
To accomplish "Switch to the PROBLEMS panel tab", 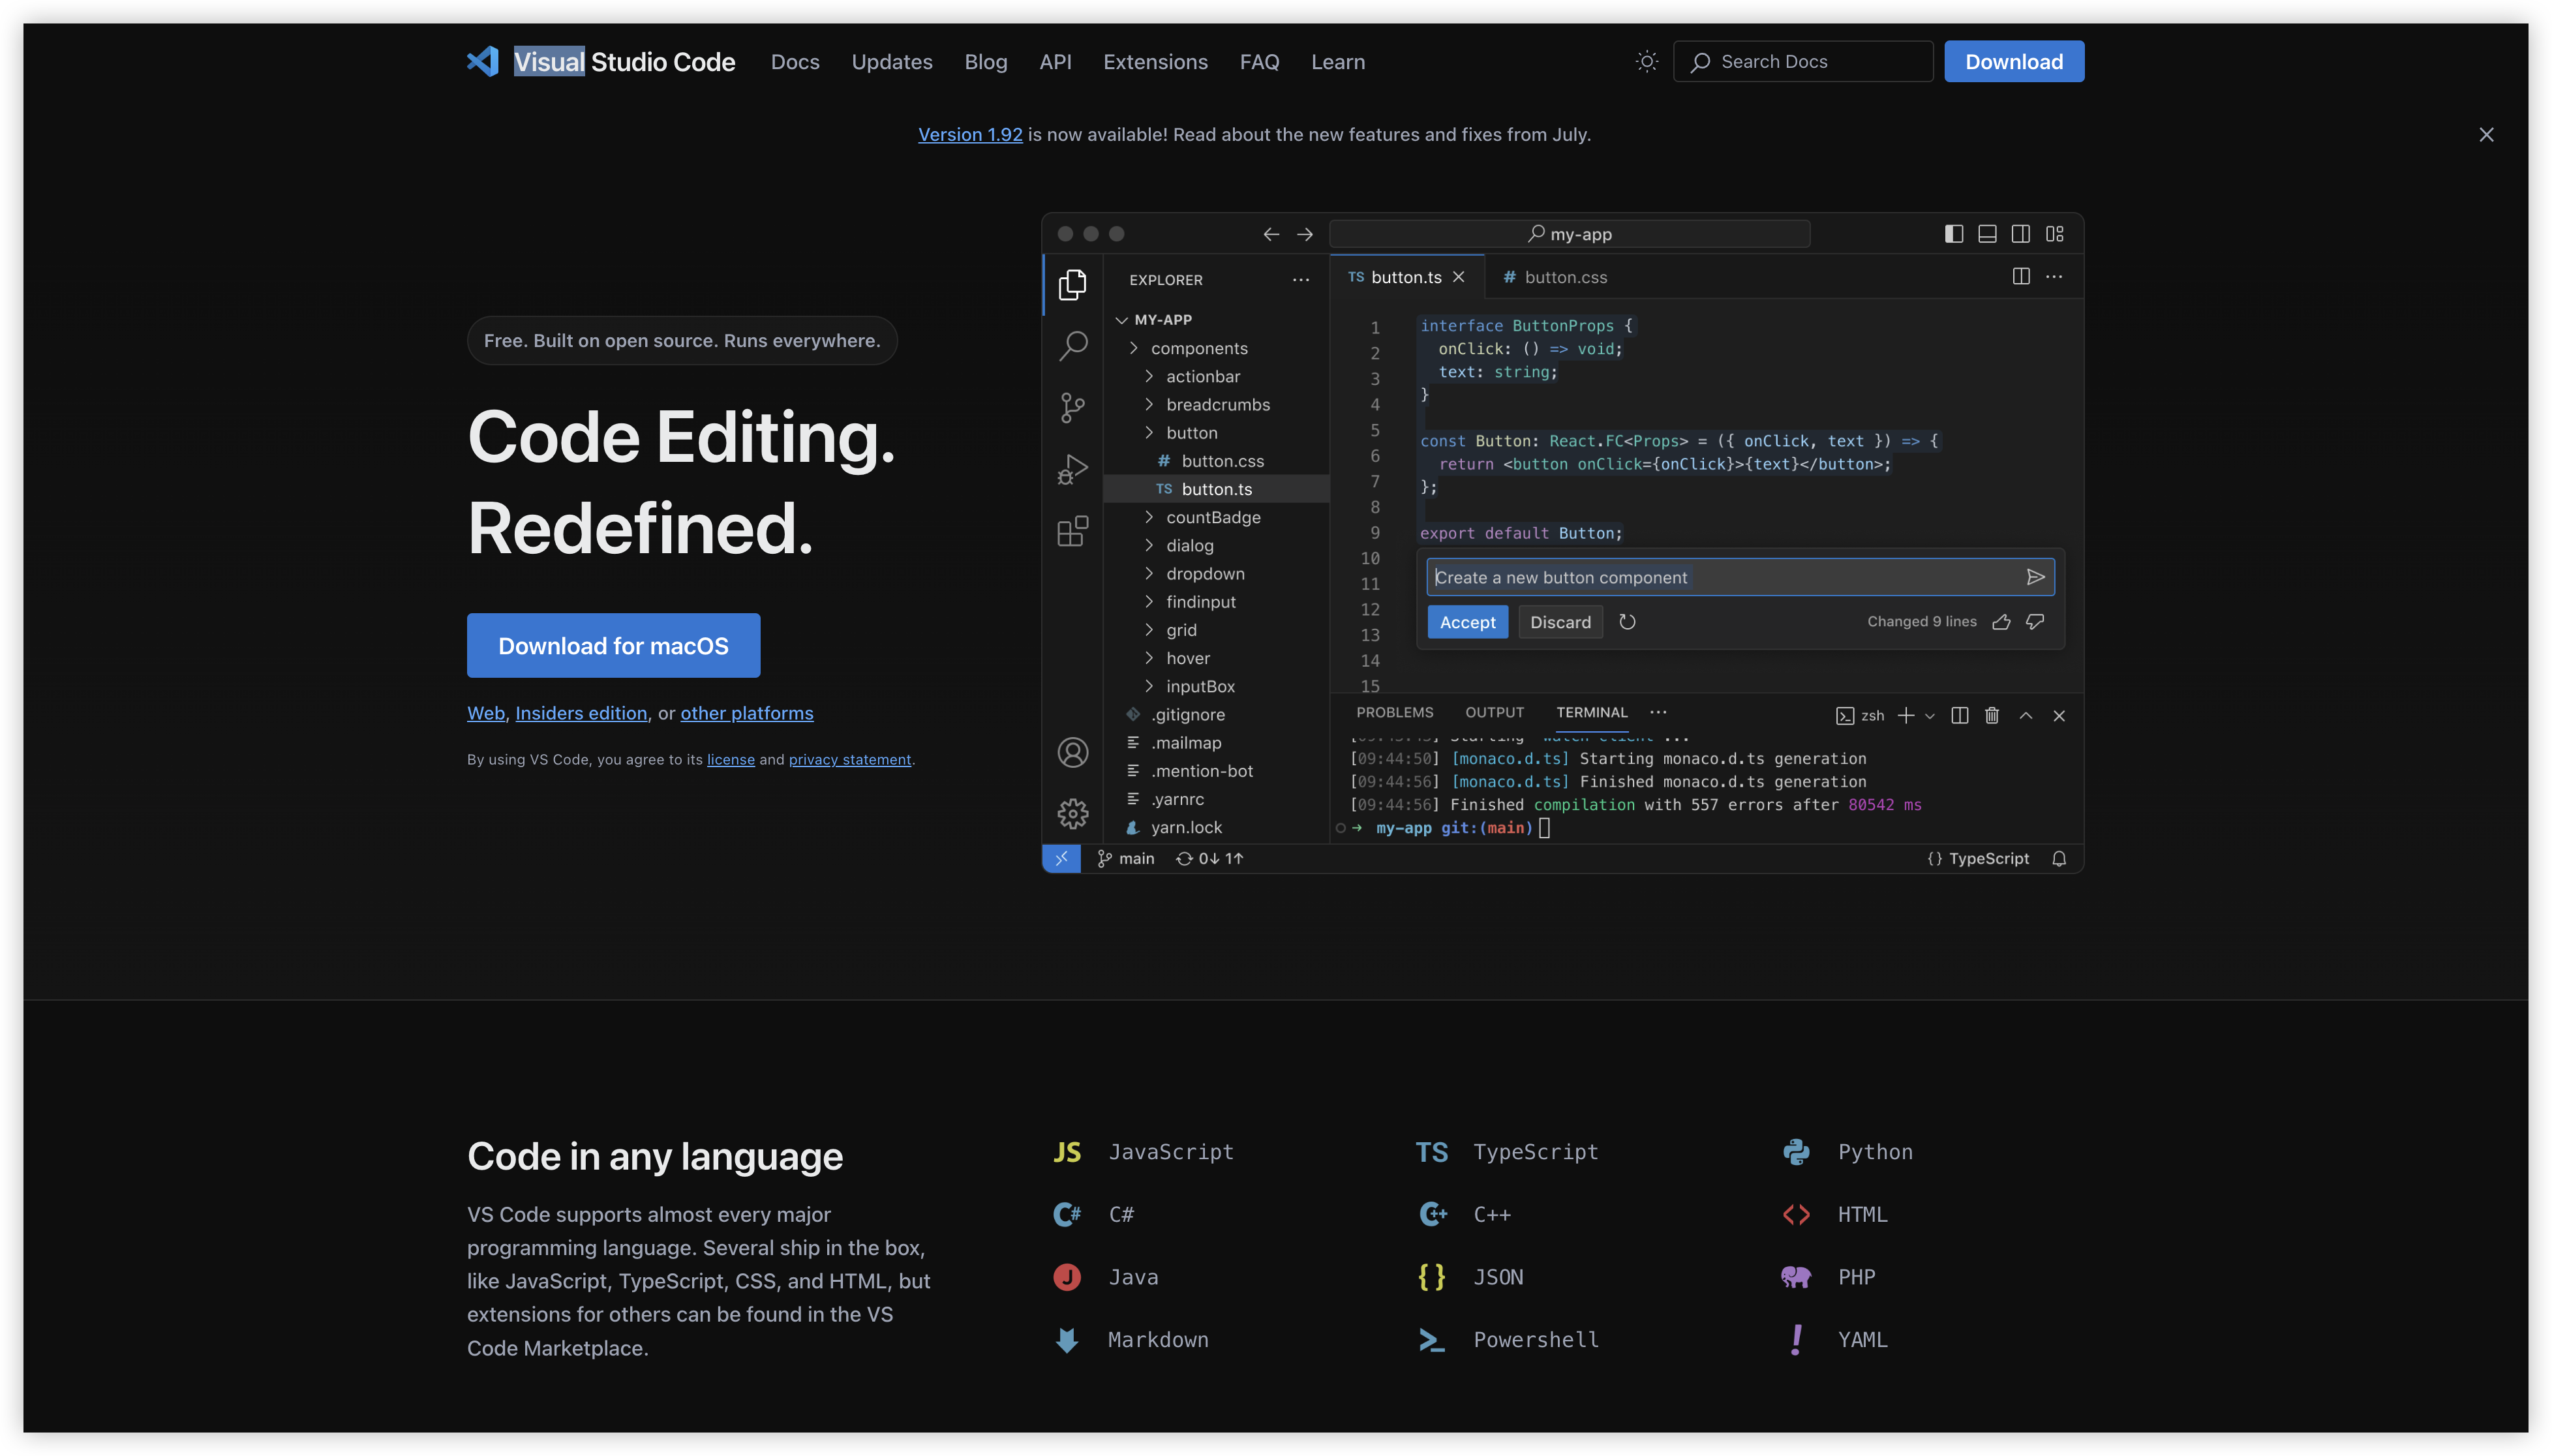I will point(1394,712).
